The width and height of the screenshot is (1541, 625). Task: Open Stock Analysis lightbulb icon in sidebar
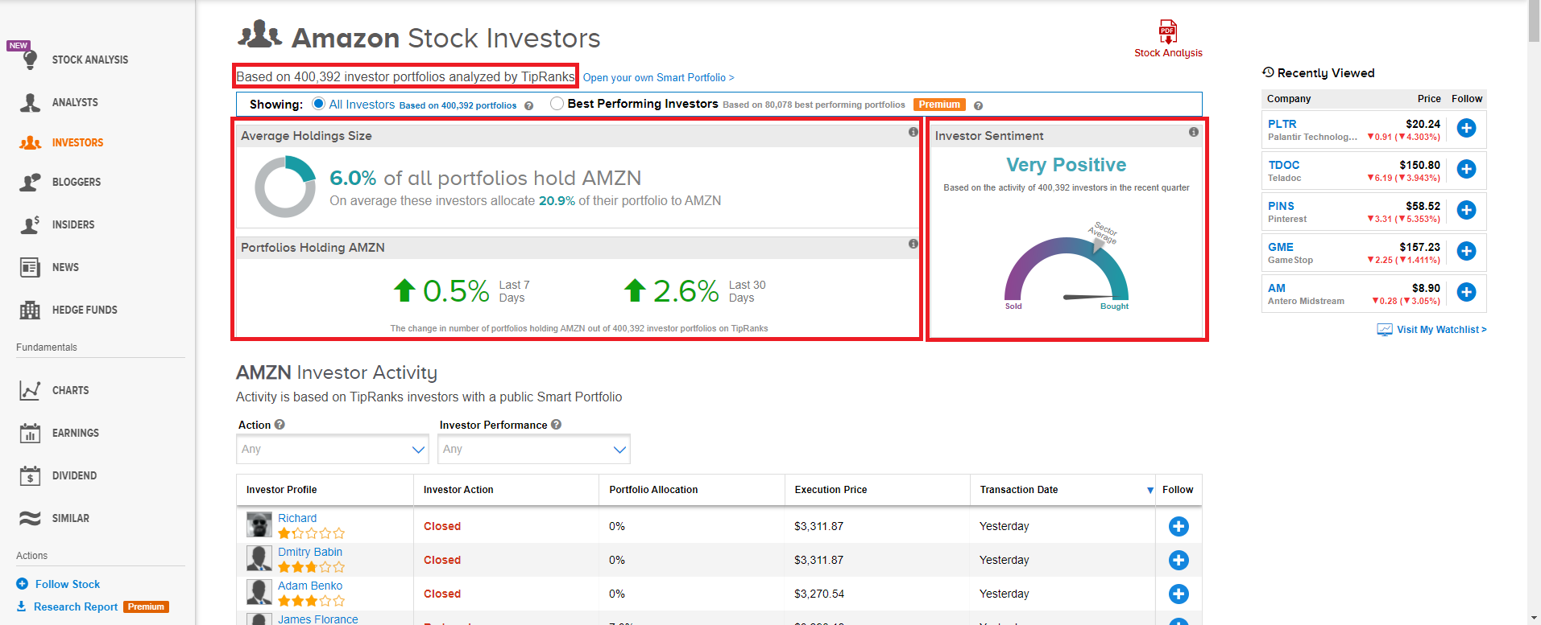pyautogui.click(x=30, y=60)
